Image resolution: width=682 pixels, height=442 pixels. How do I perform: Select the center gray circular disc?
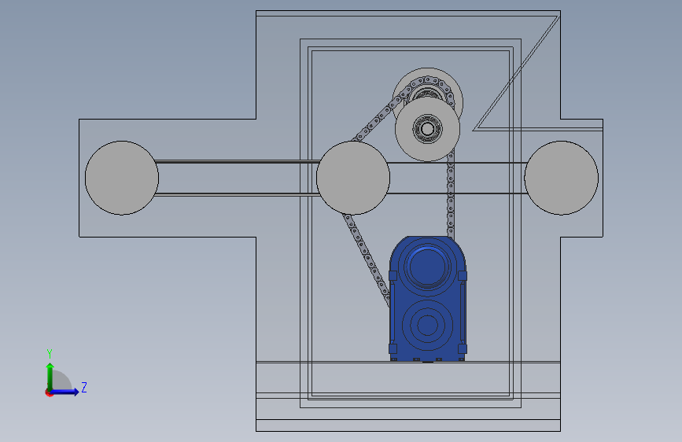point(352,178)
